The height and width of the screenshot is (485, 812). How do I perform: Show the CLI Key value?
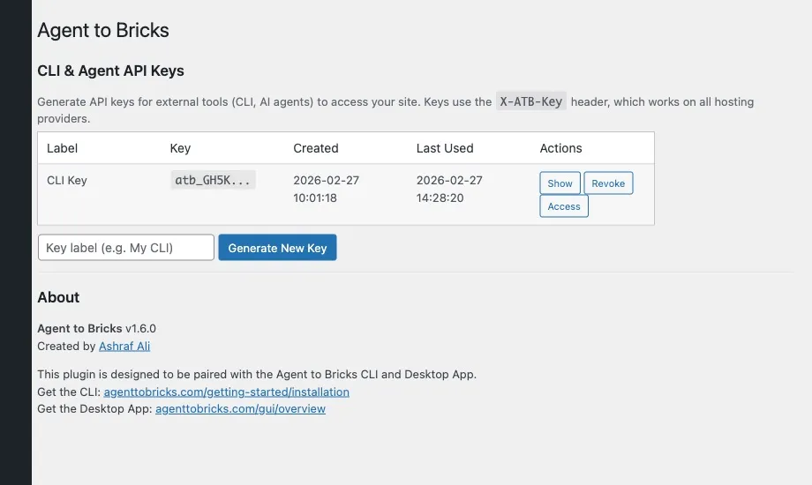tap(560, 183)
